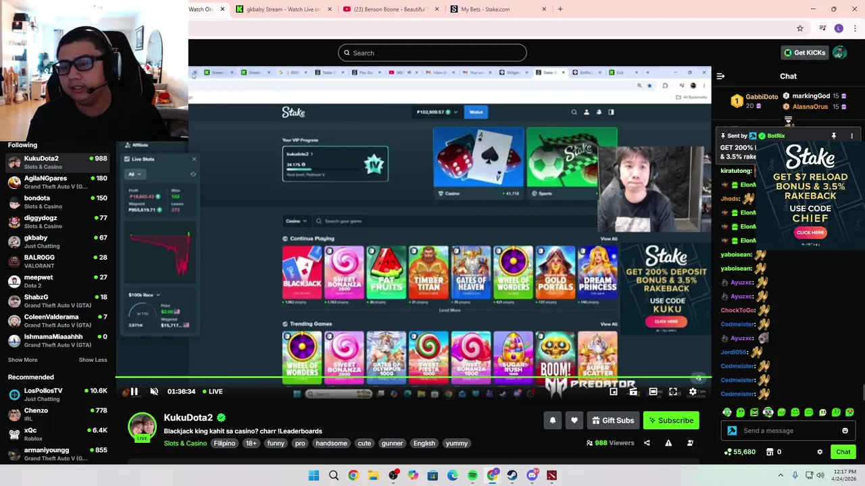Open chat identity badge icon
Image resolution: width=865 pixels, height=486 pixels.
(732, 431)
